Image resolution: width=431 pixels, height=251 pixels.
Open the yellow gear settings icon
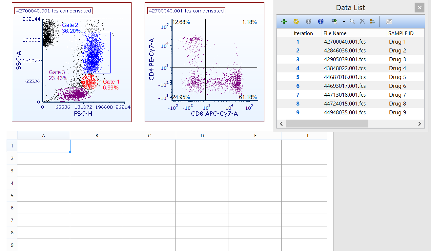(296, 21)
